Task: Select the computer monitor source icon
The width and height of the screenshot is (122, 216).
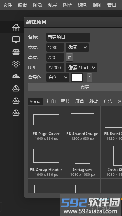Action: pyautogui.click(x=16, y=40)
